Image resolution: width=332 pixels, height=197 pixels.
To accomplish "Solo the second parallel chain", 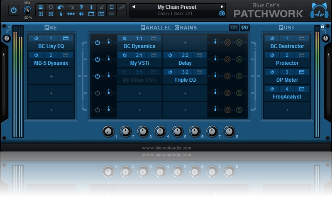I will [239, 59].
